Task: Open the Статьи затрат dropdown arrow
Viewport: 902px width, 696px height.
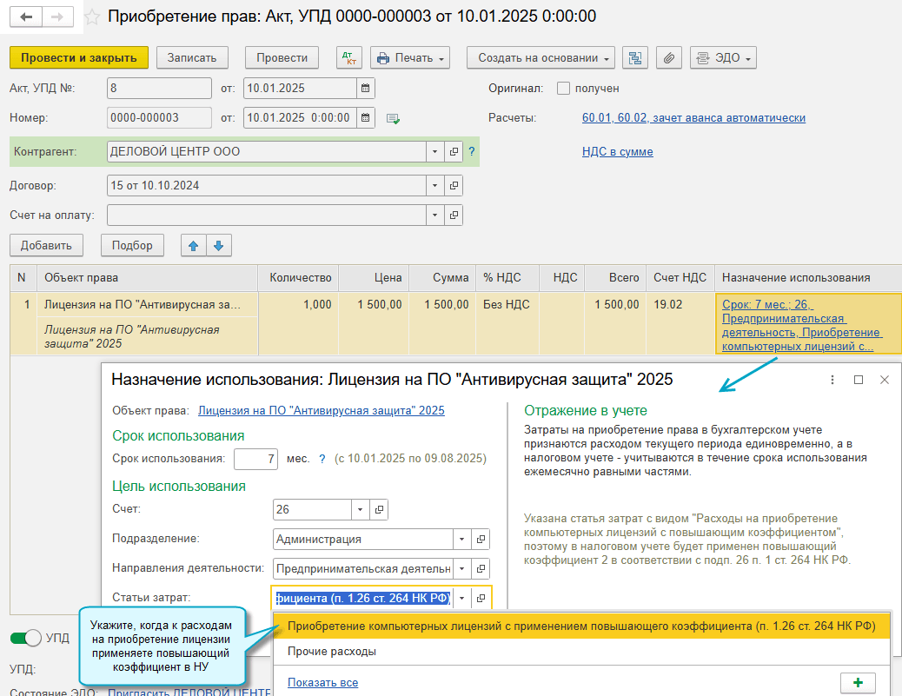Action: (x=461, y=598)
